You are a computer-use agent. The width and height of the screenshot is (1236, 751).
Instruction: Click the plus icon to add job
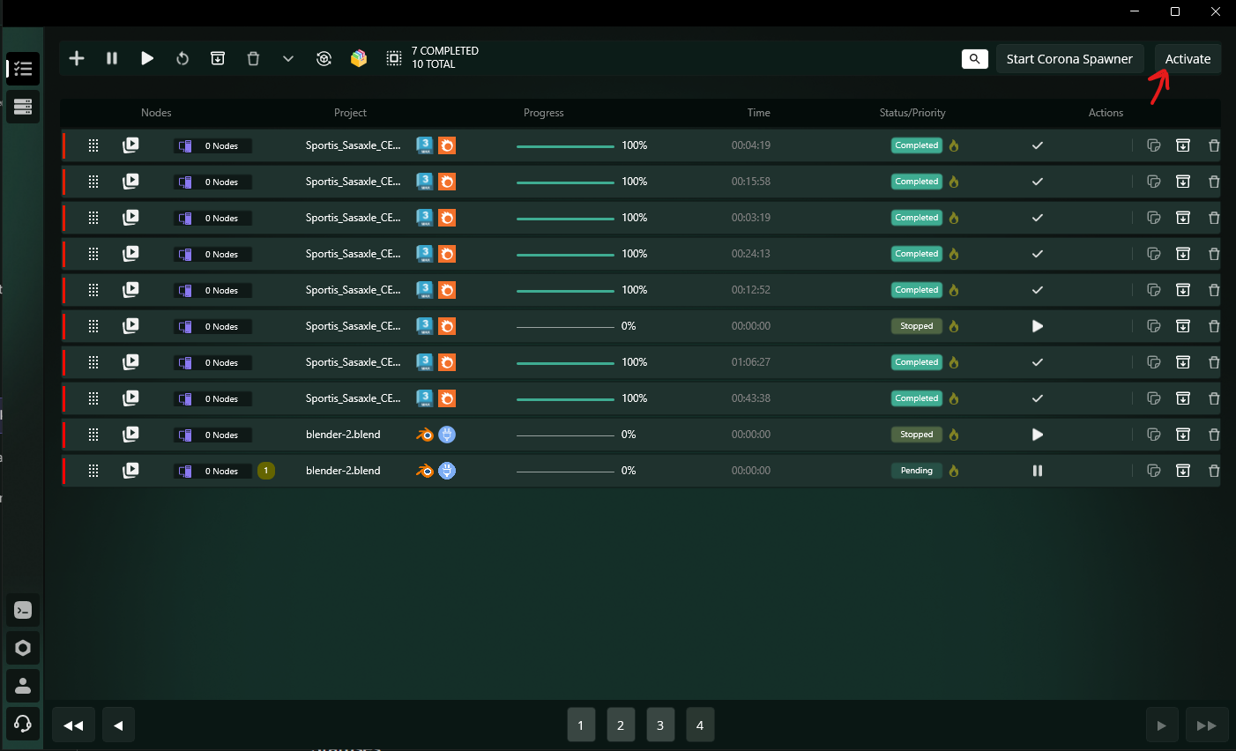tap(77, 58)
